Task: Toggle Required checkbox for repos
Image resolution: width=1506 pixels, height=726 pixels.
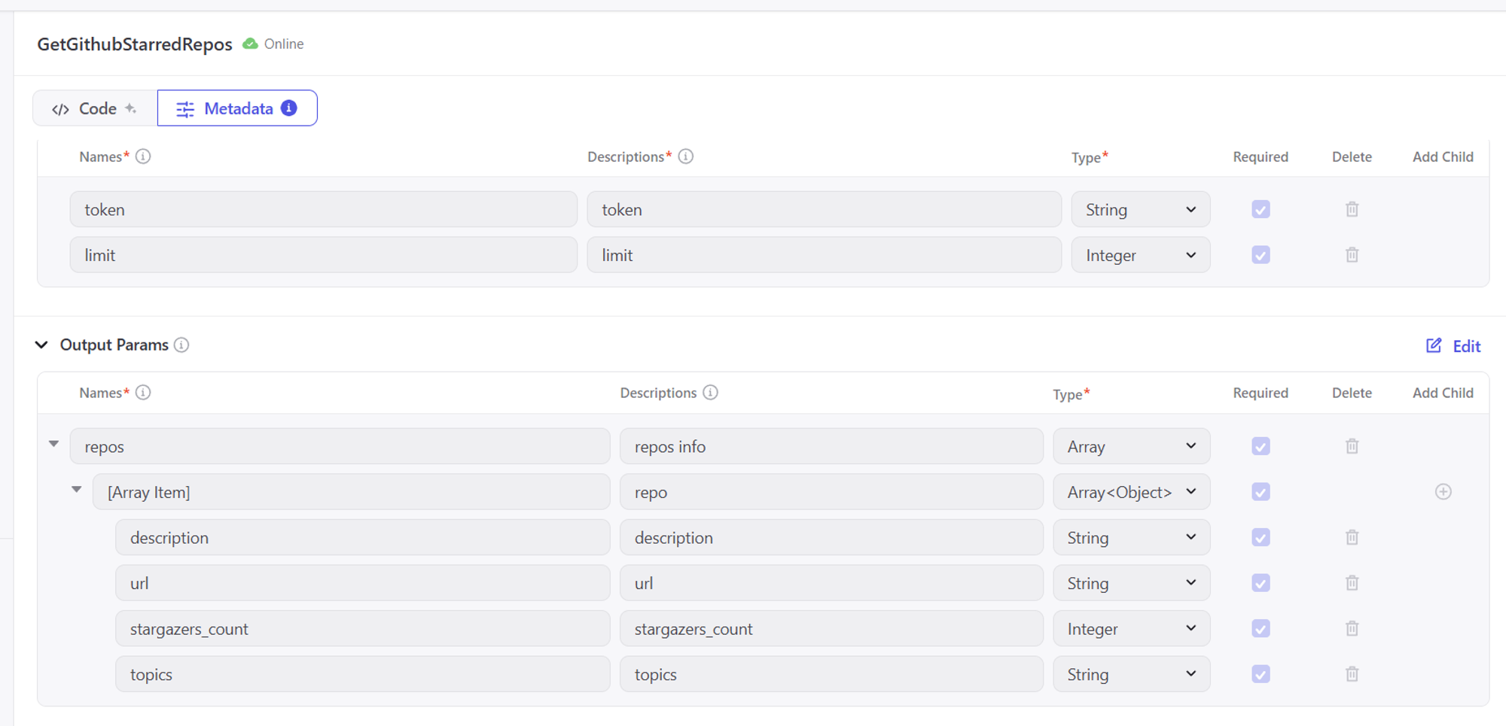Action: (1261, 446)
